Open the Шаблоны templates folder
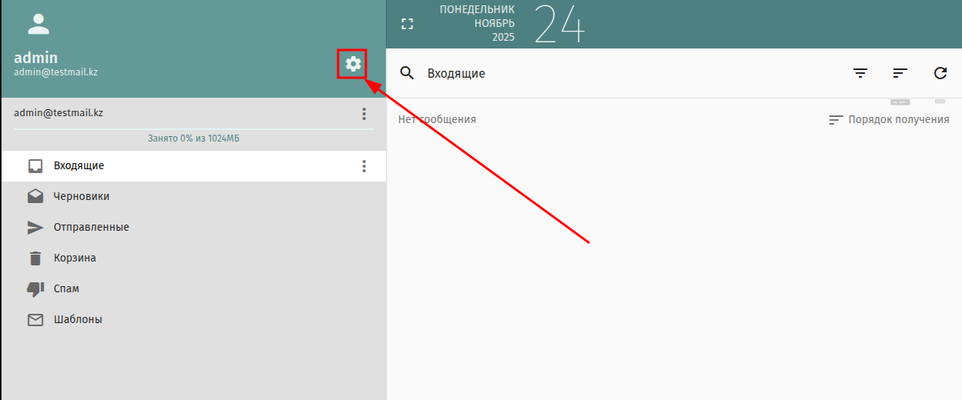This screenshot has width=962, height=400. click(x=77, y=320)
